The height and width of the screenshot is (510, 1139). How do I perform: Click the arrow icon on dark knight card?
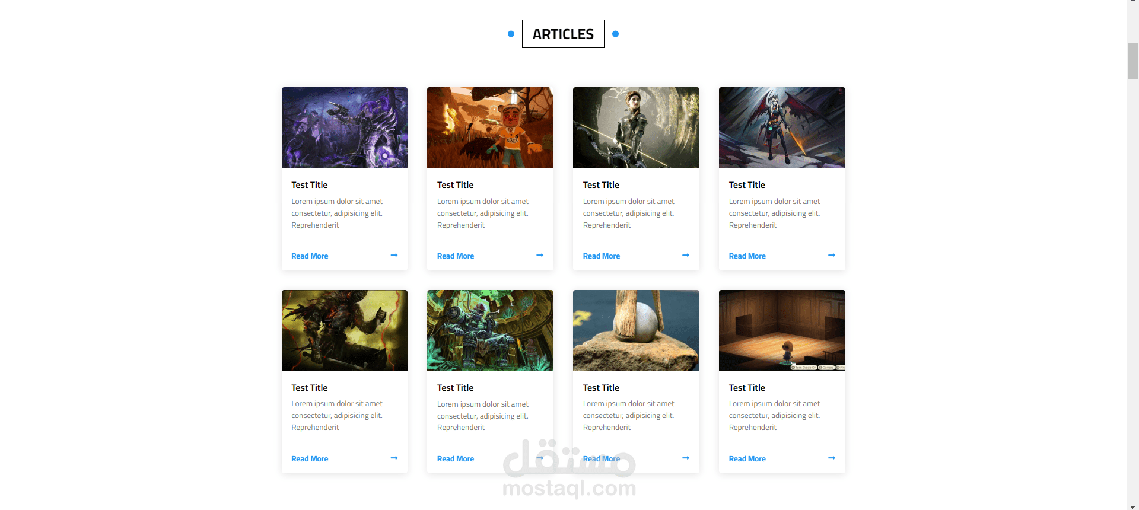394,458
